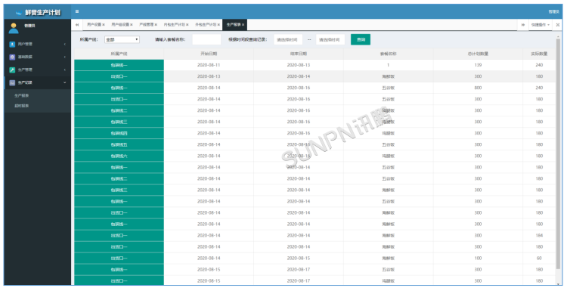Click the tab scroll-right arrow icon
The width and height of the screenshot is (567, 291).
tap(523, 25)
